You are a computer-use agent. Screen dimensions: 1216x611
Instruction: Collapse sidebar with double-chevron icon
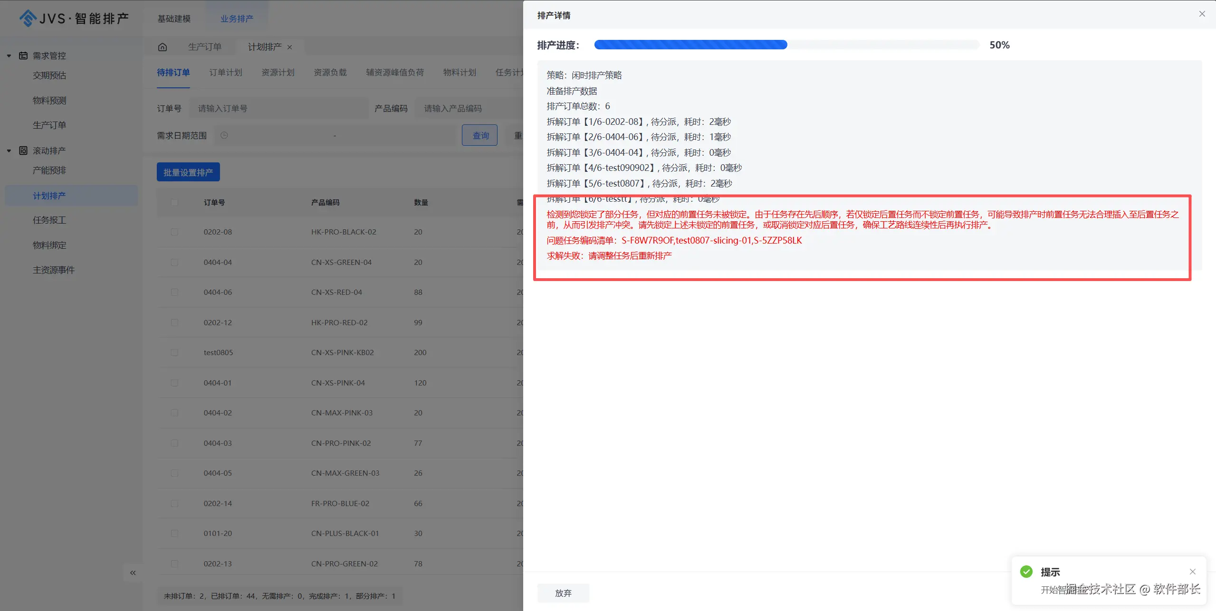coord(133,573)
